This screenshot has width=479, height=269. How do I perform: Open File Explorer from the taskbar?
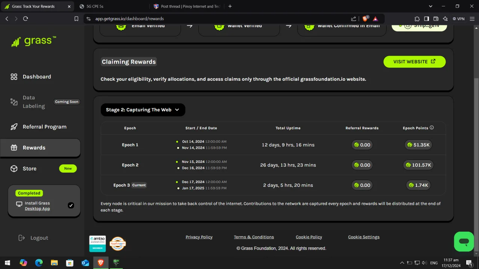tap(54, 263)
